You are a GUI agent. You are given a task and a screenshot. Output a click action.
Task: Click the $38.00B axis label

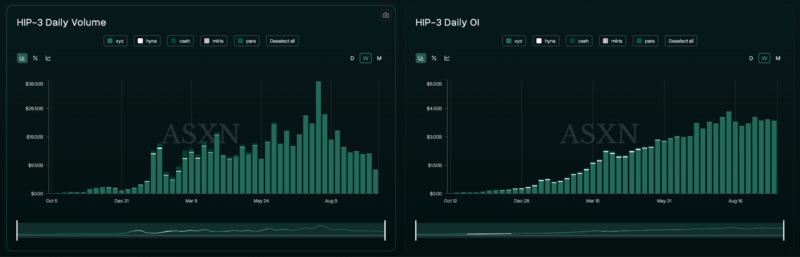[34, 84]
